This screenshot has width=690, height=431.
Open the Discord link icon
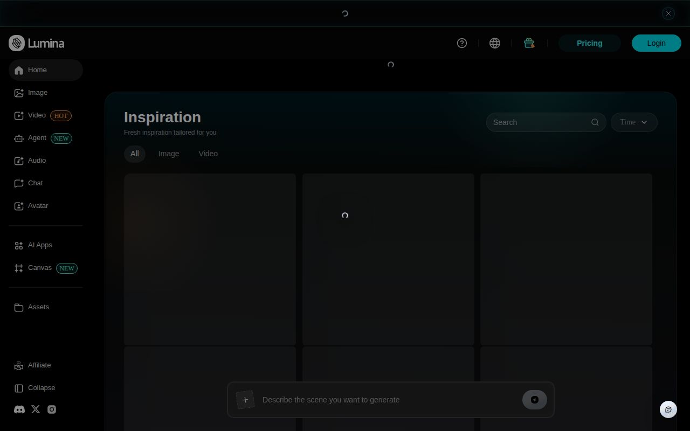(19, 409)
